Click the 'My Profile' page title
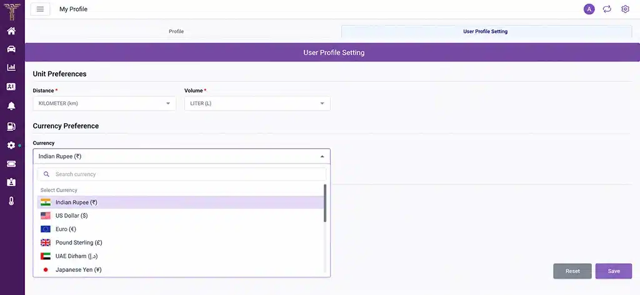Viewport: 640px width, 295px height. pyautogui.click(x=74, y=9)
